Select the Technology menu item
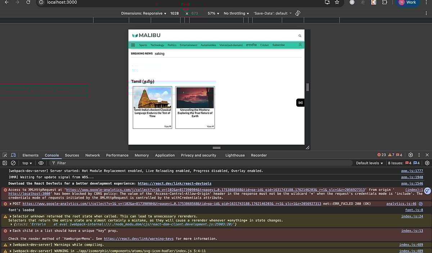432x253 pixels. click(x=157, y=45)
